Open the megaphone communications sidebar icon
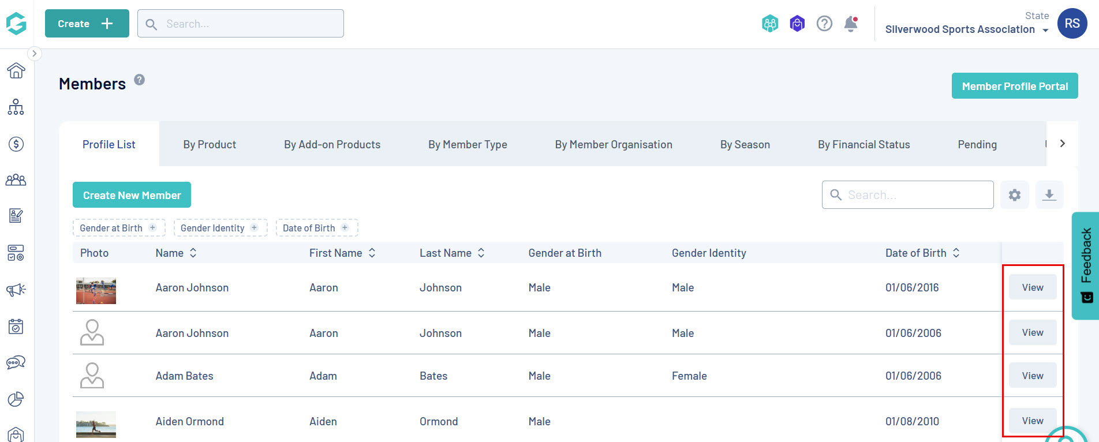1099x442 pixels. [16, 290]
